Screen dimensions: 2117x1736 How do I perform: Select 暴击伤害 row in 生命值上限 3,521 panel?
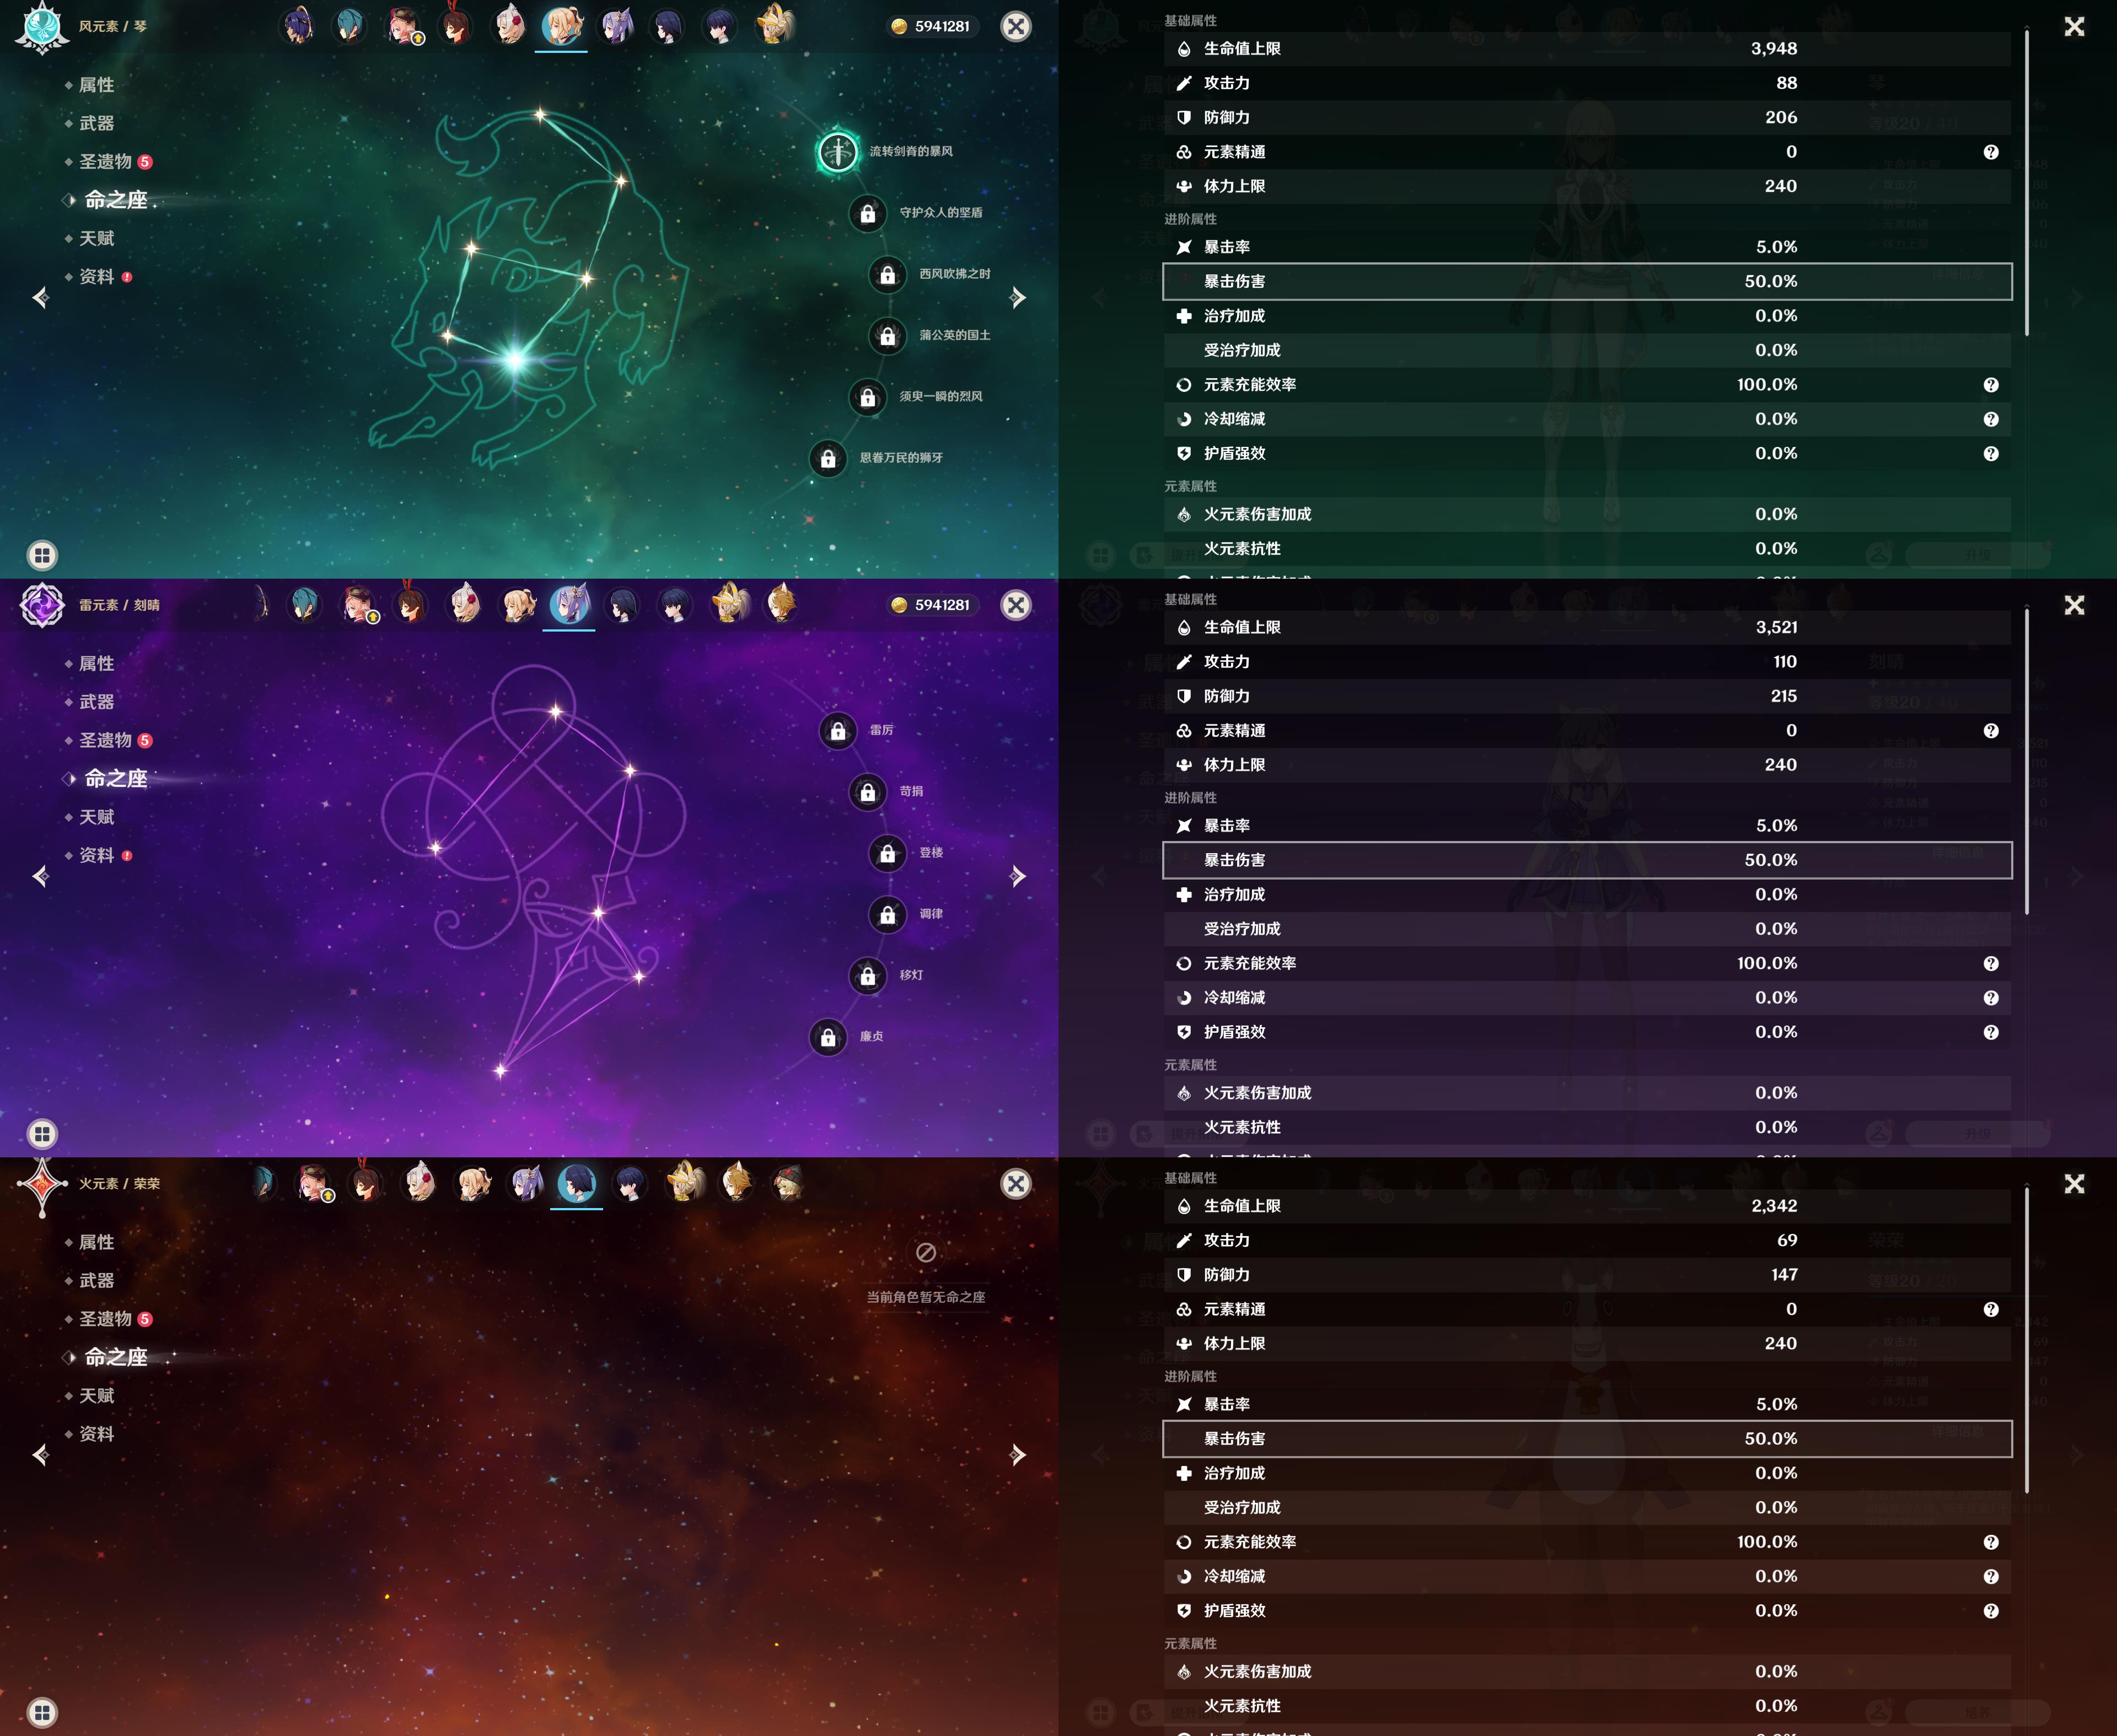click(x=1587, y=860)
